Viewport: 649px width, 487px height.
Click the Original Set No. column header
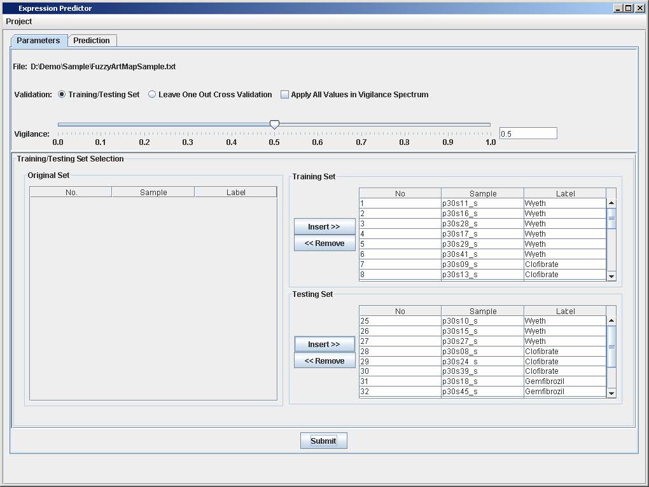pos(71,192)
